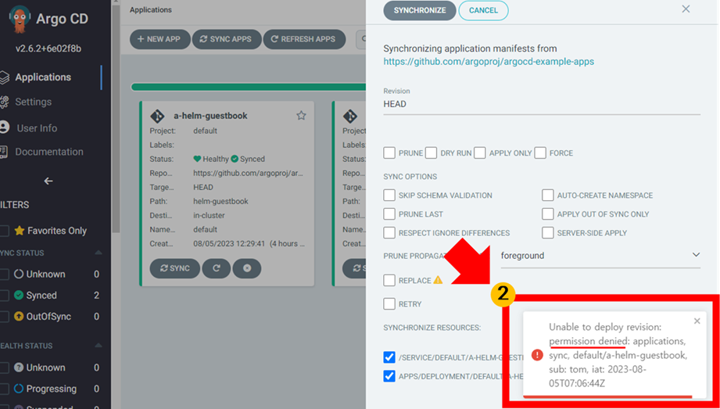The image size is (720, 409).
Task: Uncheck the /SERVICE/DEFAULT/A-HELM-GUESTBOOK resource
Action: tap(389, 357)
